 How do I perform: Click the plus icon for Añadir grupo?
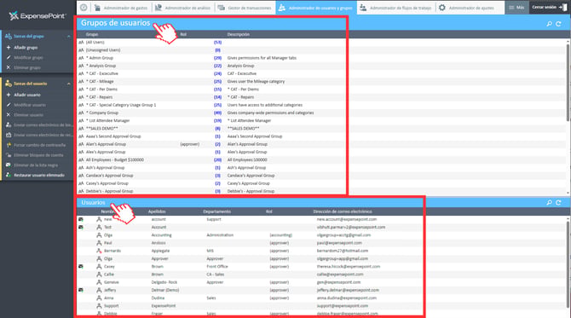(x=9, y=48)
